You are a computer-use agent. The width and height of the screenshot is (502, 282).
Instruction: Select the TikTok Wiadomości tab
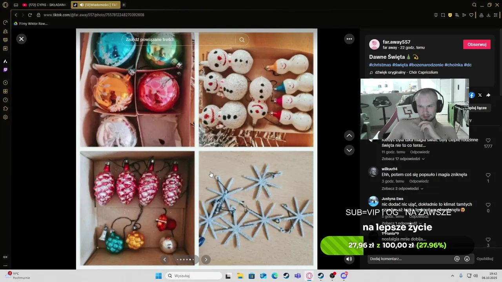pyautogui.click(x=96, y=5)
